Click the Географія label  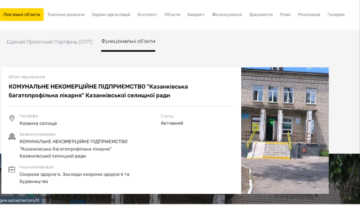pos(29,116)
